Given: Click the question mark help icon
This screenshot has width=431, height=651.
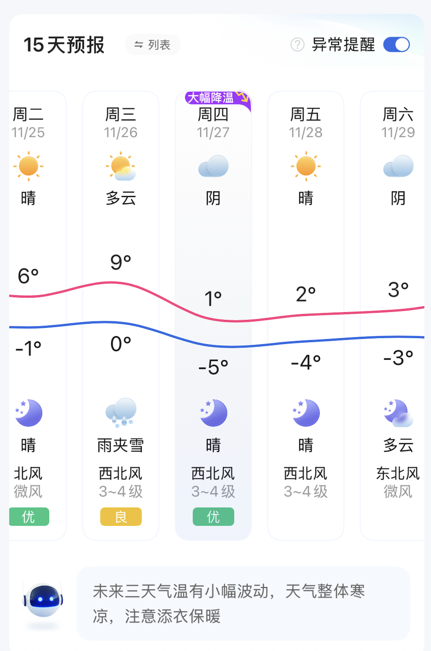Looking at the screenshot, I should pos(297,45).
